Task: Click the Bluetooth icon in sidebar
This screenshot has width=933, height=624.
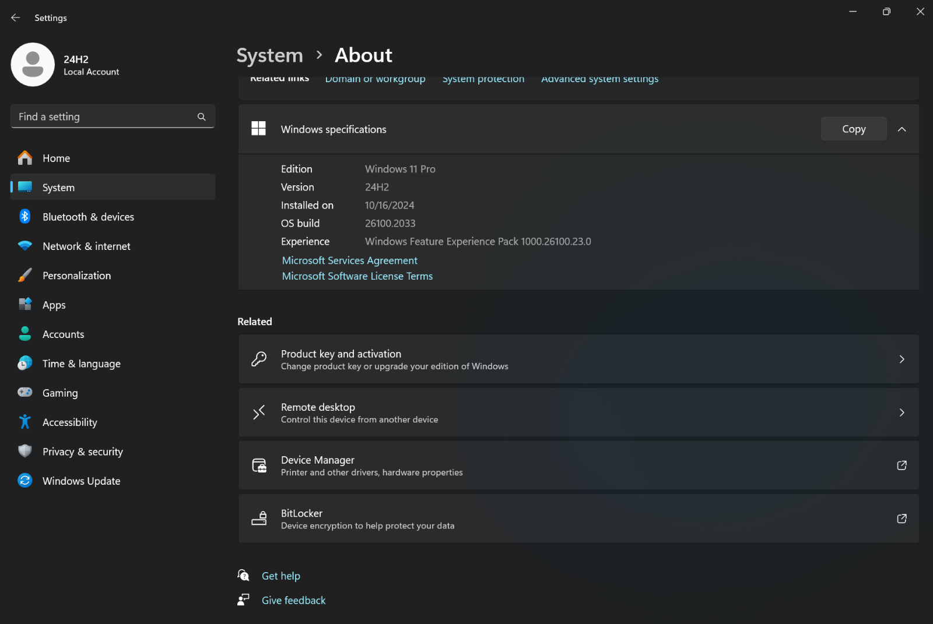Action: point(25,217)
